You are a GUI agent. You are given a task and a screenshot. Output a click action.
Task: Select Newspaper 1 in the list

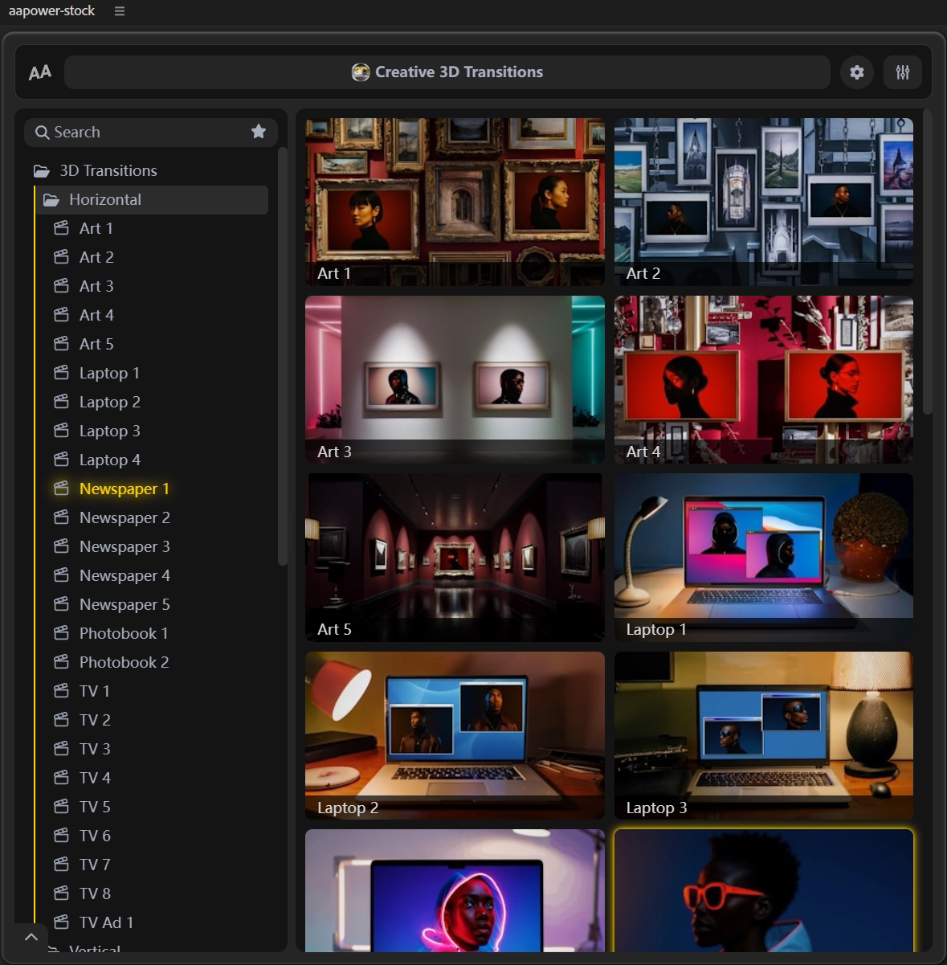124,489
